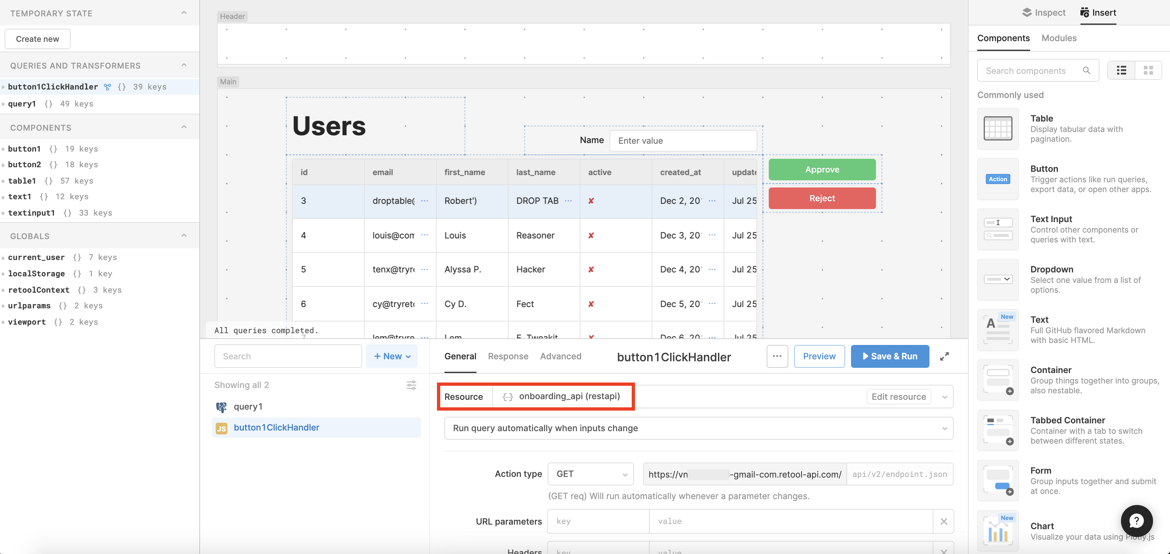Click the dependency icon next to button1ClickHandler
The image size is (1170, 554).
[107, 87]
